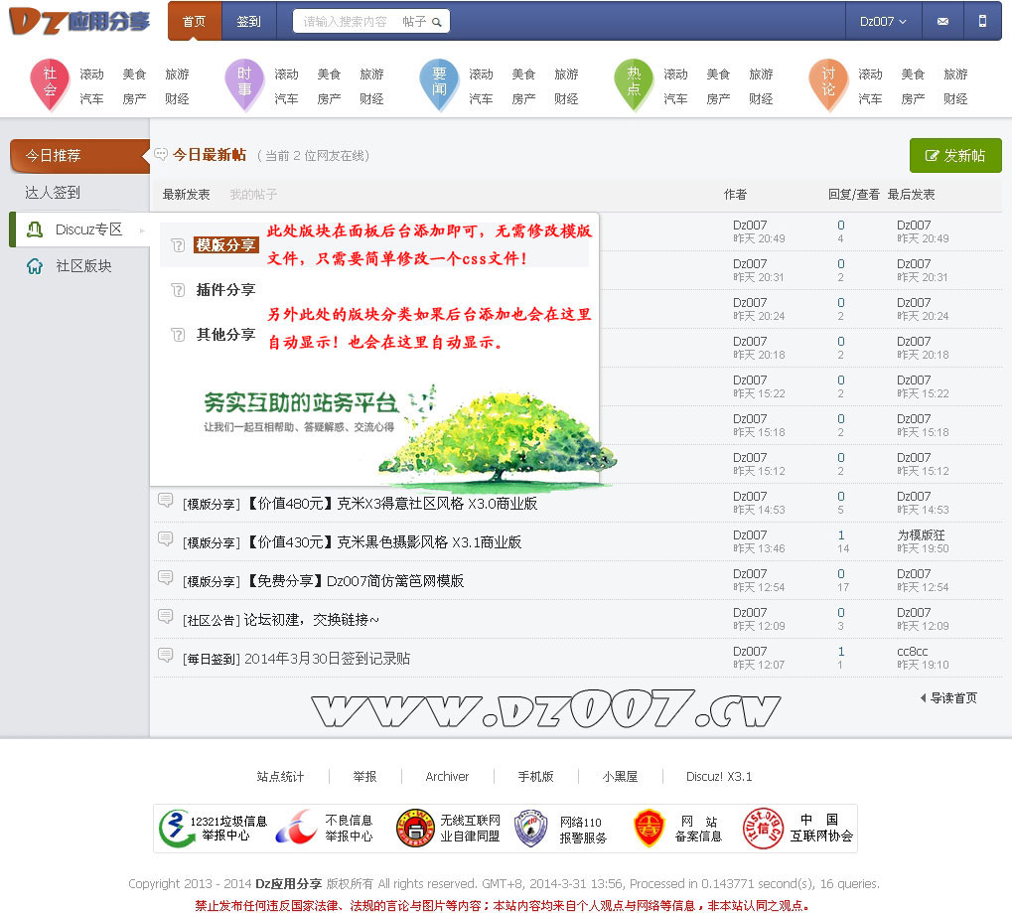
Task: Click the 网络110报警服务 badge
Action: pos(561,829)
